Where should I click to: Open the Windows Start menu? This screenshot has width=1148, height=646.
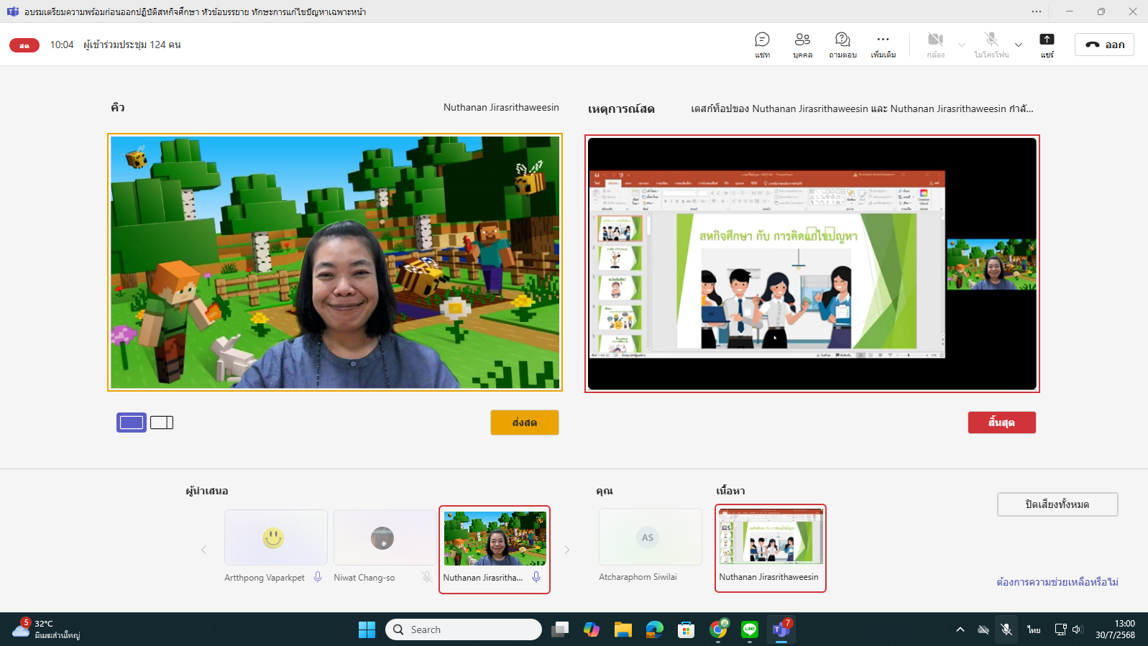367,629
